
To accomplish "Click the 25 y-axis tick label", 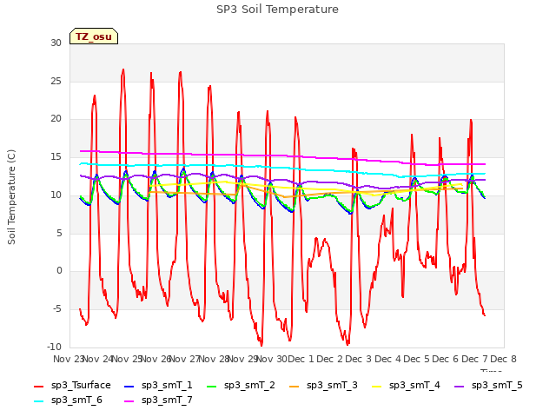I will (56, 81).
